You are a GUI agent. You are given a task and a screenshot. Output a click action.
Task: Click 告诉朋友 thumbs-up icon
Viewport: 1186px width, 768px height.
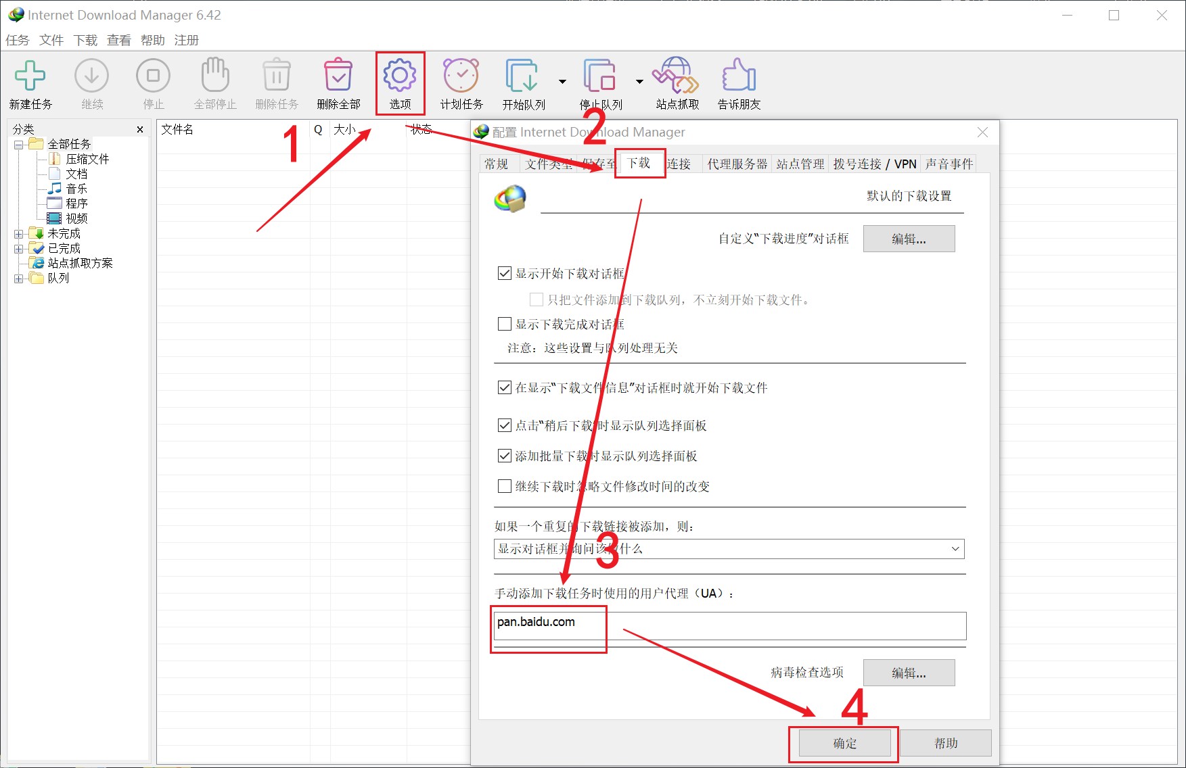(x=739, y=75)
